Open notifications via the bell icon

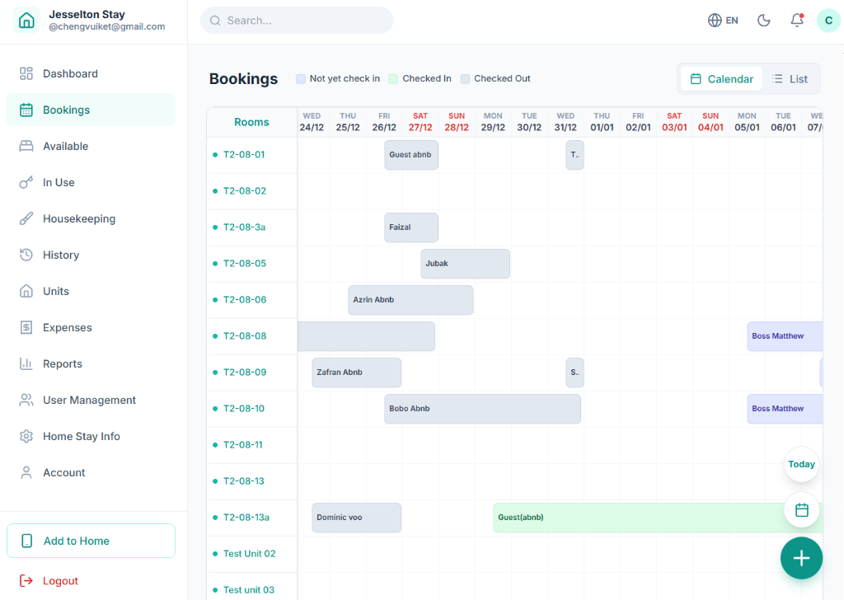click(796, 20)
